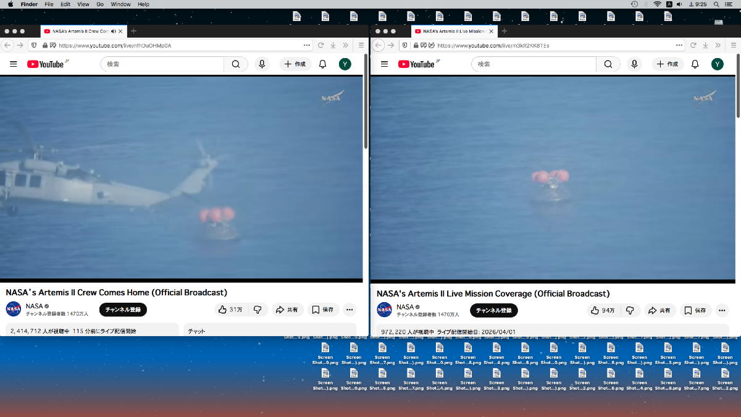Open downloads in right browser toolbar
Screen dimensions: 741x417
tap(704, 45)
